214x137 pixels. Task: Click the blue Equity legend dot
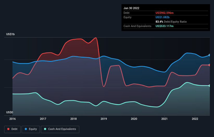pos(26,129)
